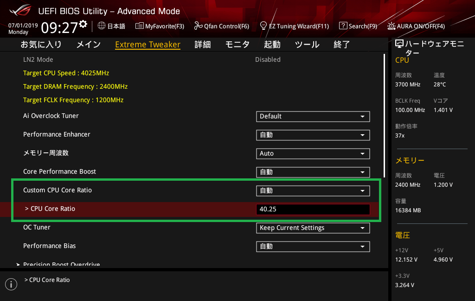This screenshot has width=475, height=301.
Task: Select LN2 Mode row
Action: click(x=194, y=59)
